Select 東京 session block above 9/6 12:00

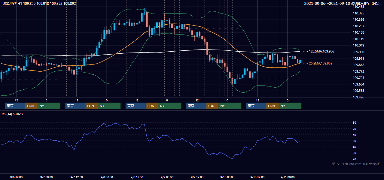tap(15, 106)
